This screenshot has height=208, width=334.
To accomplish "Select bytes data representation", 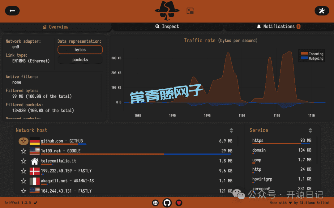I will tap(80, 50).
